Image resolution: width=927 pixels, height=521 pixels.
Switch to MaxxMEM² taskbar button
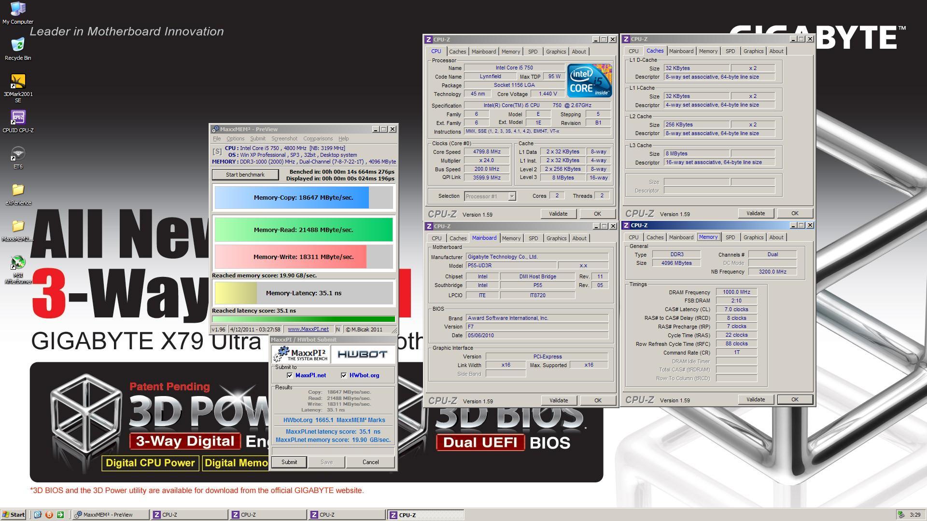(x=111, y=515)
